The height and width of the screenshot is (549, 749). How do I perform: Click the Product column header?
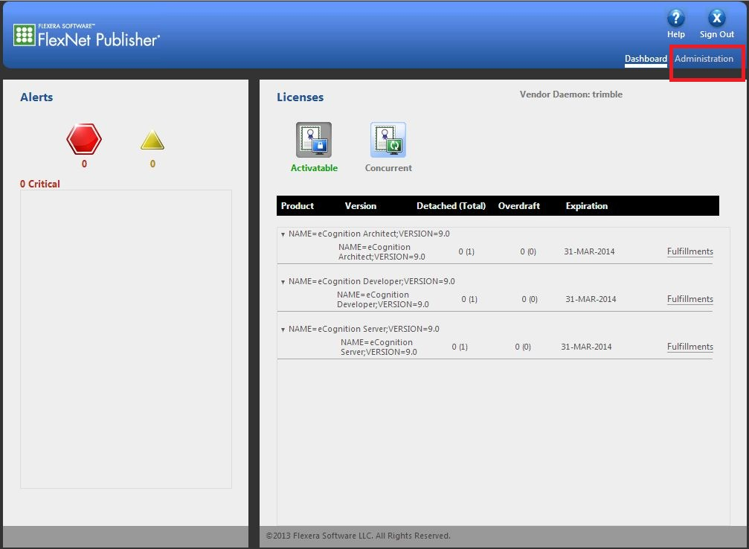297,206
